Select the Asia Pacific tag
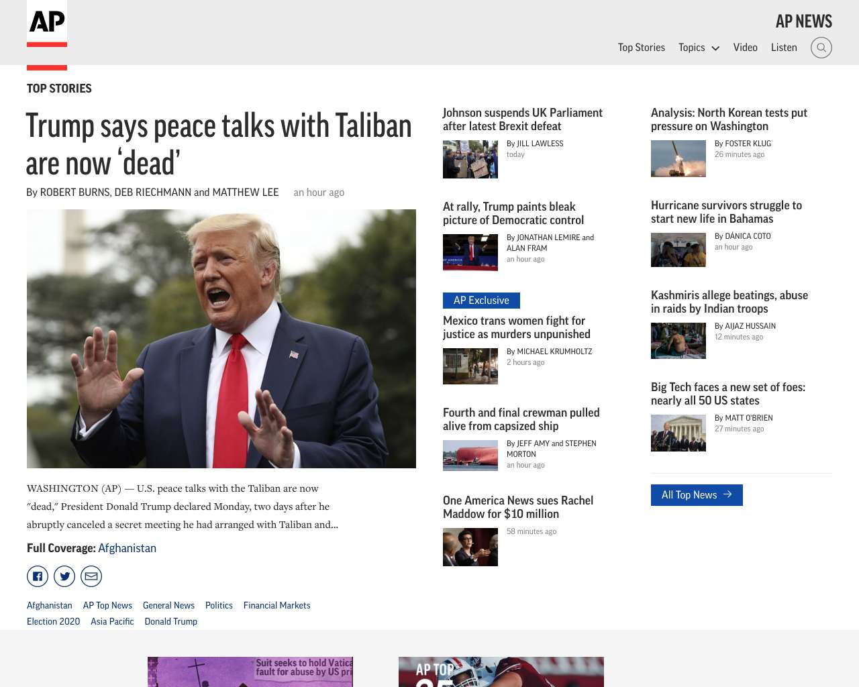The width and height of the screenshot is (859, 687). point(112,621)
